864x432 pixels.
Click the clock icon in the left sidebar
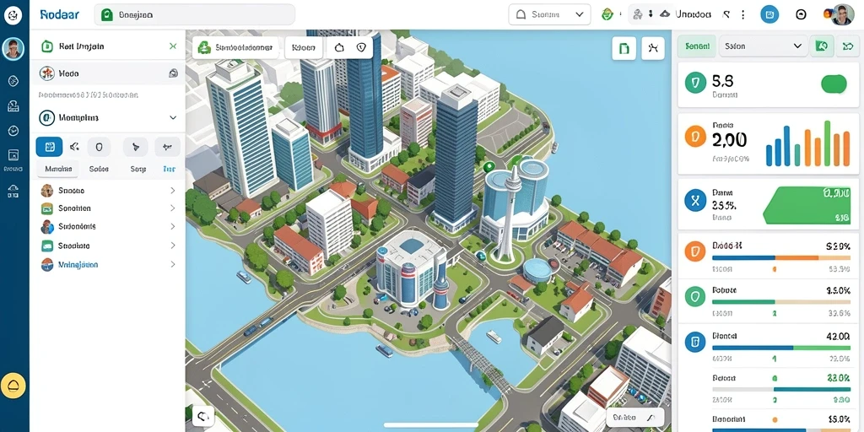click(13, 131)
